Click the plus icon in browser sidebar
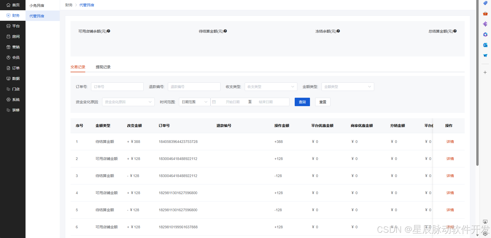Screen dimensions: 491x238 coord(485,73)
